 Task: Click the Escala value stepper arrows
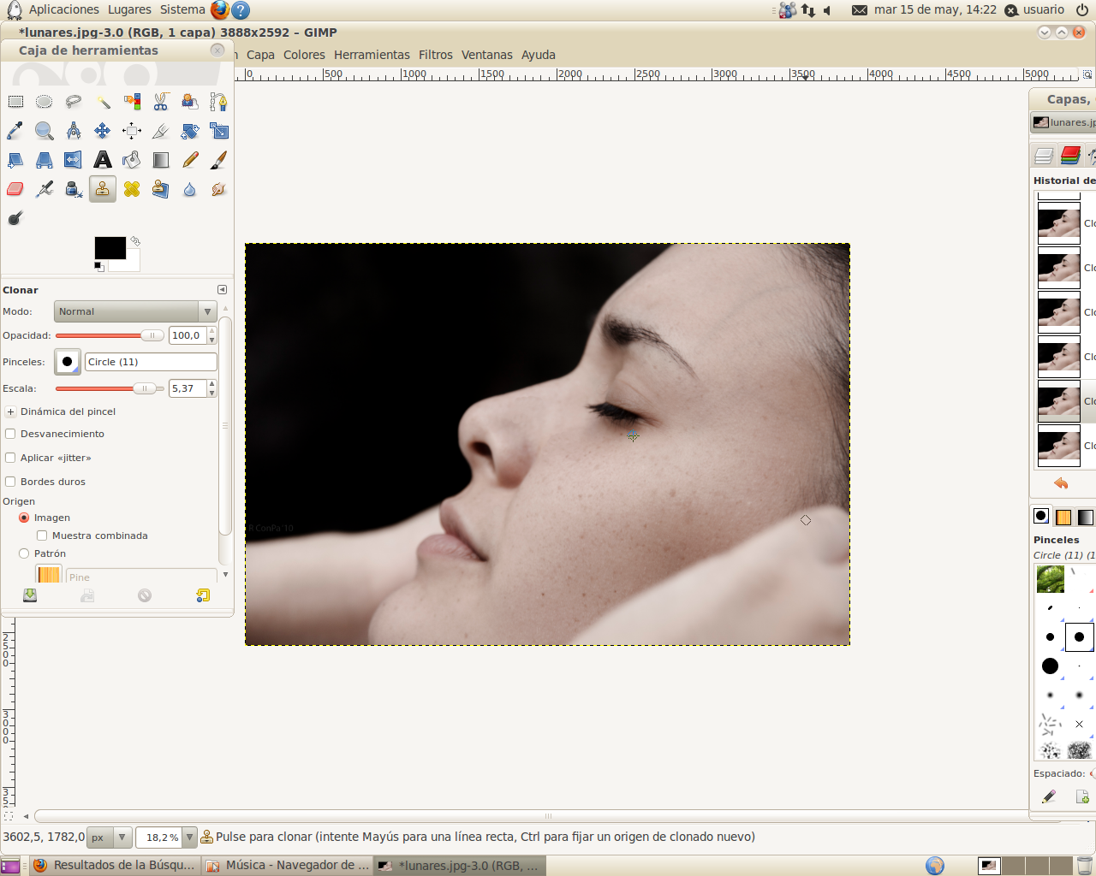click(211, 388)
